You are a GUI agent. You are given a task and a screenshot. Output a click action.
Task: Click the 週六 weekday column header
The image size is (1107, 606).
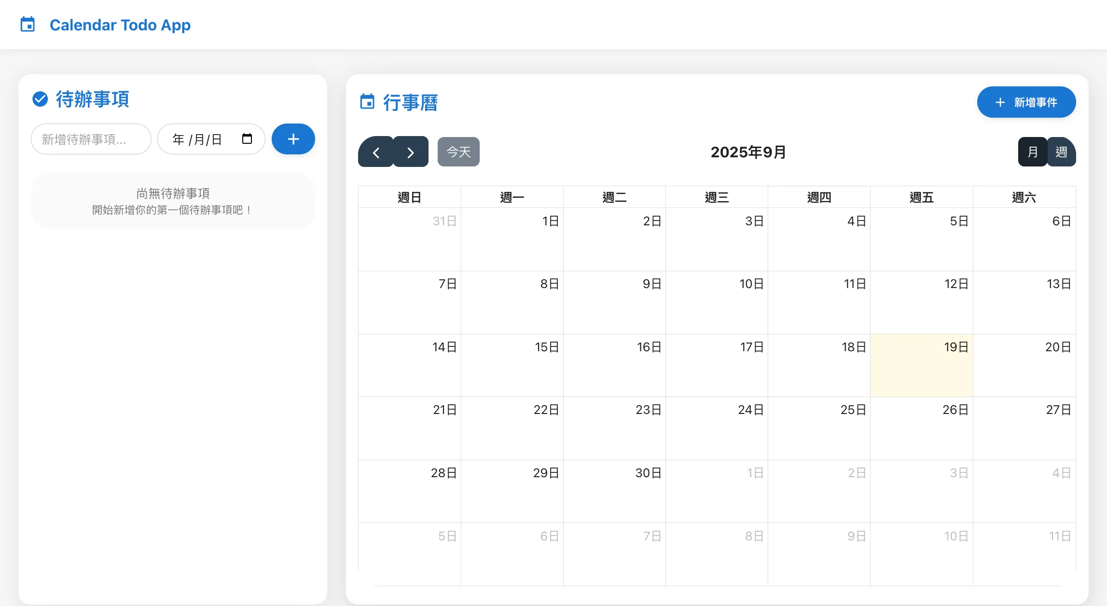[x=1025, y=196]
